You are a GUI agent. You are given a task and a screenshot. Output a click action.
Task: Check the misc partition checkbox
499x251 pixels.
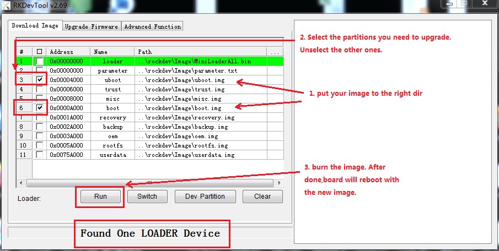tap(40, 99)
